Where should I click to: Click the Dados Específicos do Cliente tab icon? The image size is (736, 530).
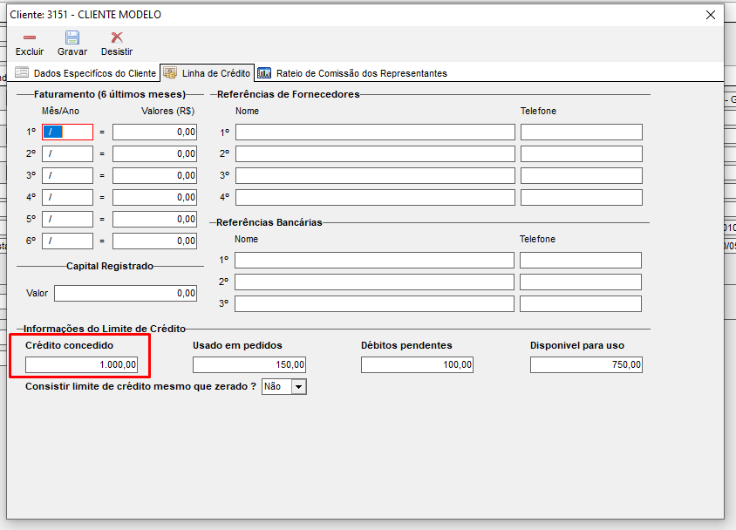pyautogui.click(x=22, y=73)
